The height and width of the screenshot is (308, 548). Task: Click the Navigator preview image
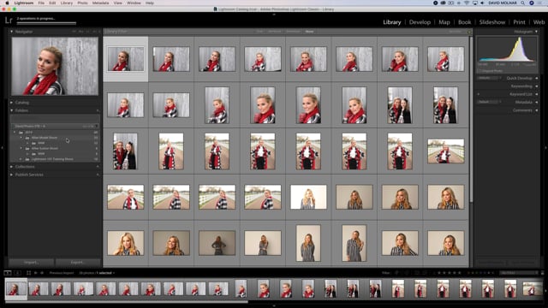pos(55,66)
